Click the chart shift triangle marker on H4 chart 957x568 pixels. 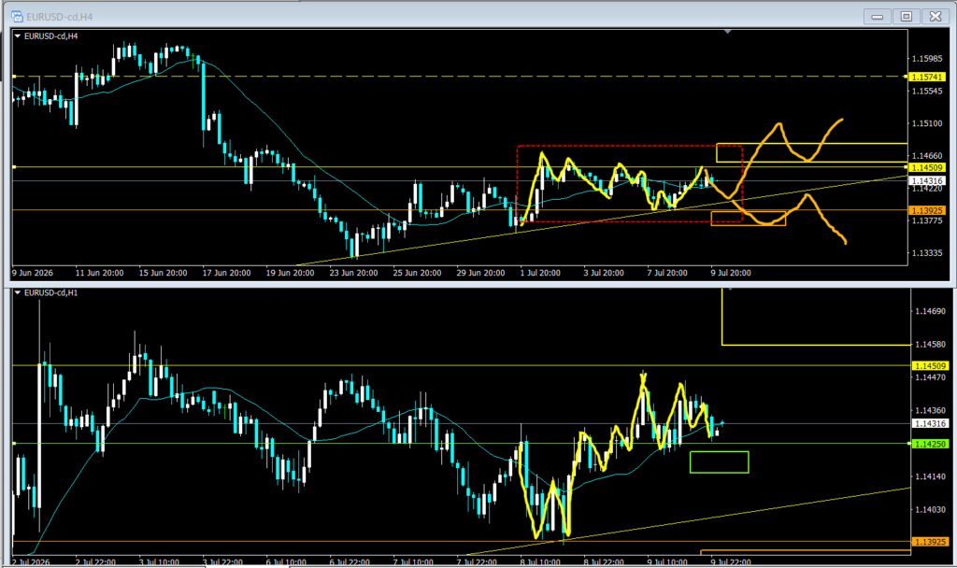(727, 31)
